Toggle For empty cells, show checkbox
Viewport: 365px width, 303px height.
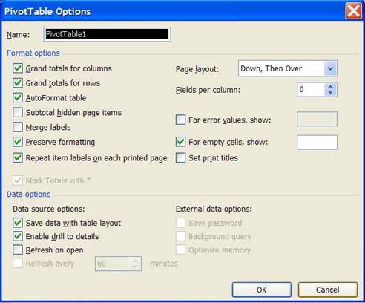[x=180, y=142]
